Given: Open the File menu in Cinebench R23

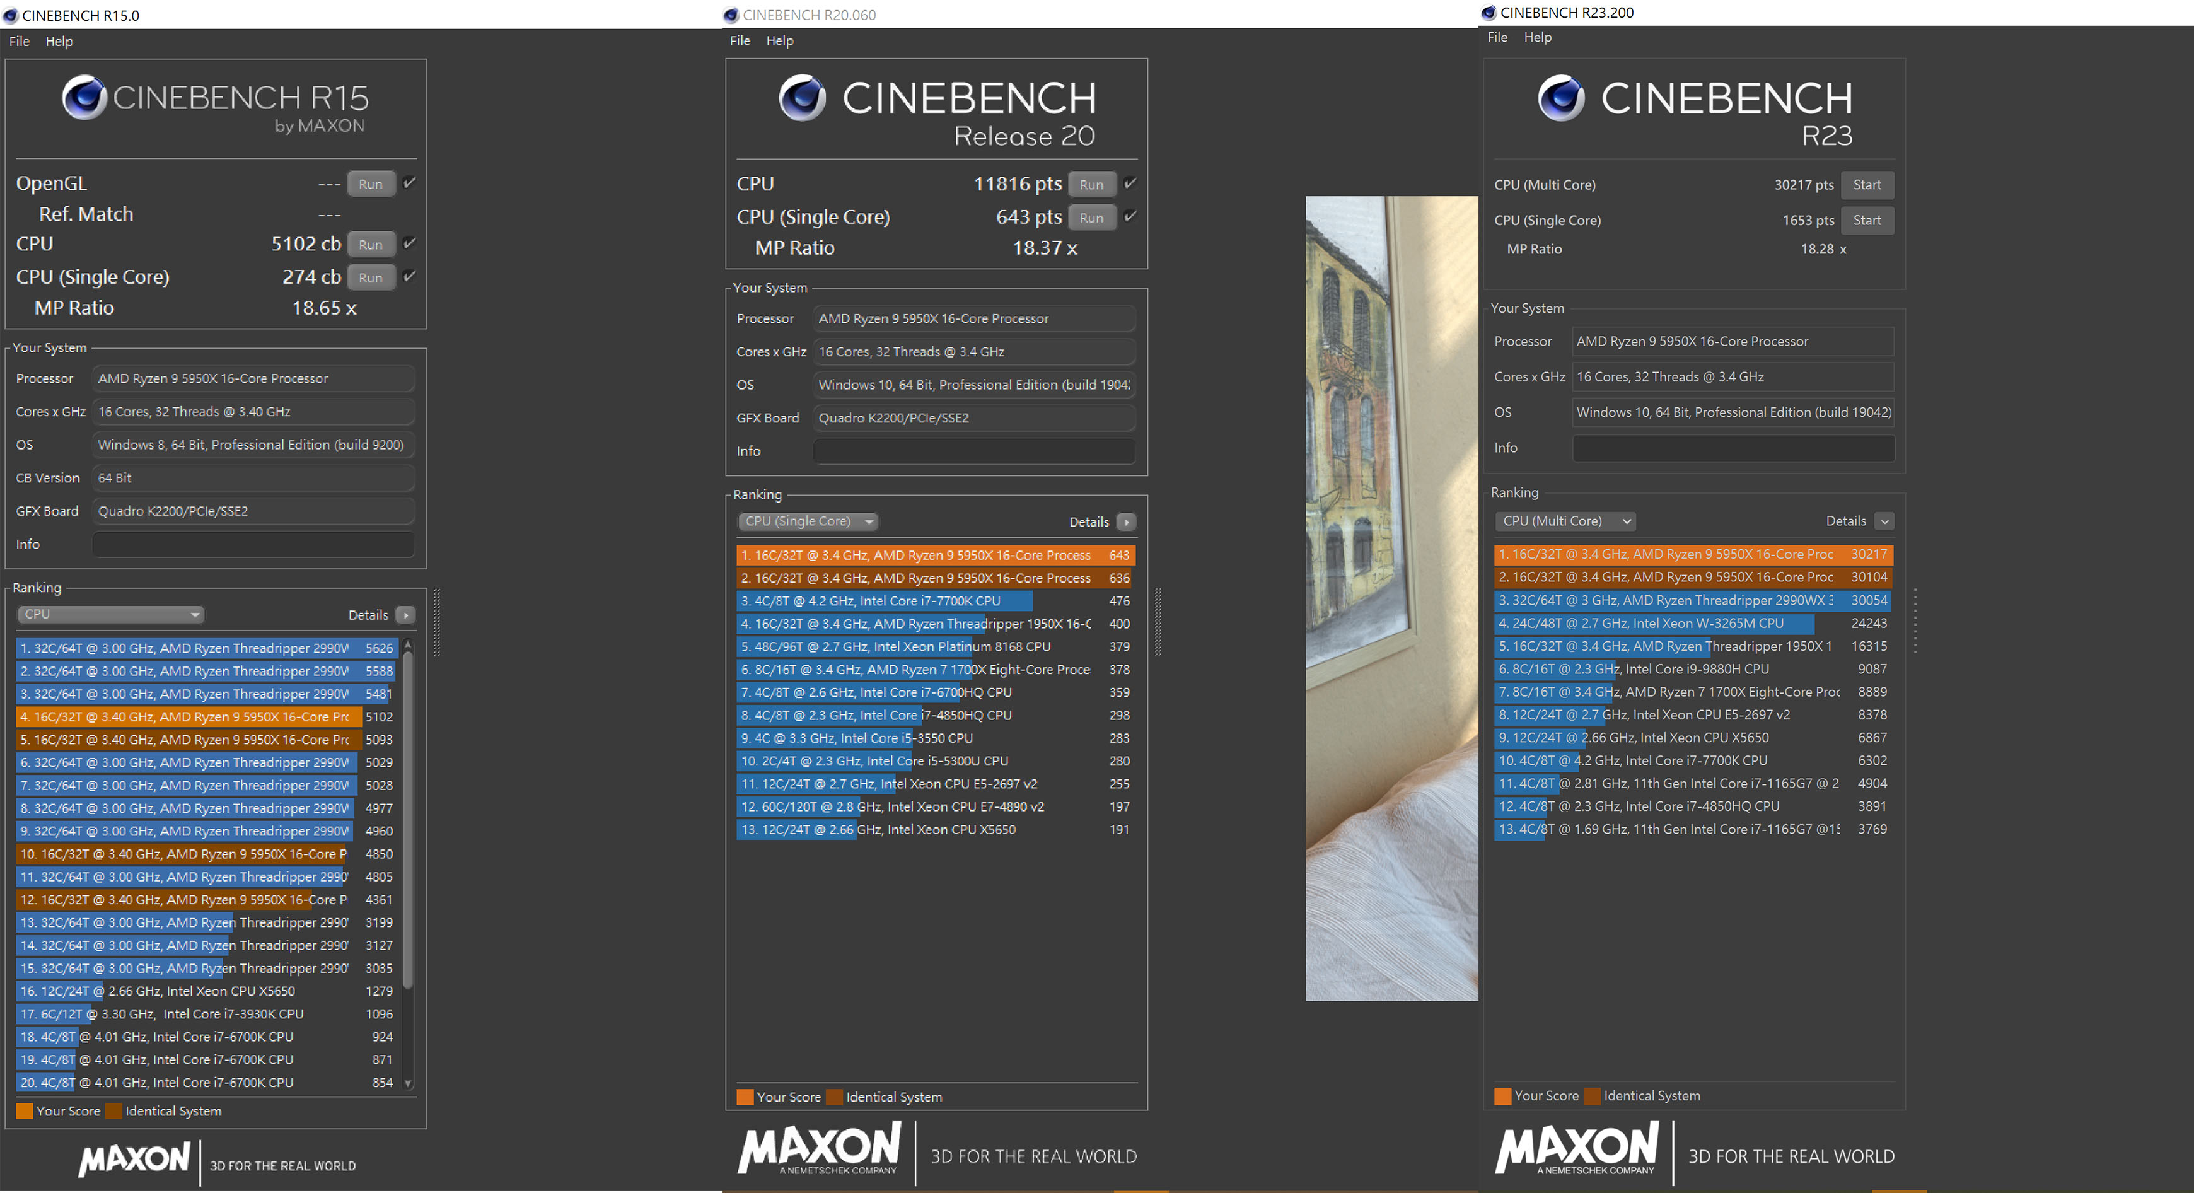Looking at the screenshot, I should pyautogui.click(x=1497, y=37).
